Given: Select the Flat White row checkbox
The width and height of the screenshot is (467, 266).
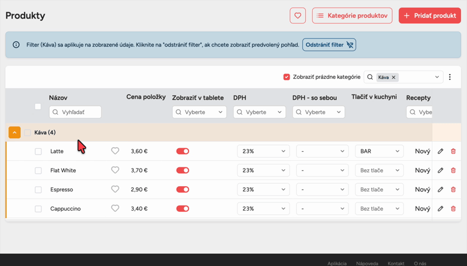Looking at the screenshot, I should (x=38, y=170).
